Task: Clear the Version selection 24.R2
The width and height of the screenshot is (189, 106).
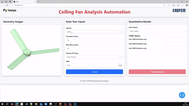Action: pyautogui.click(x=120, y=32)
